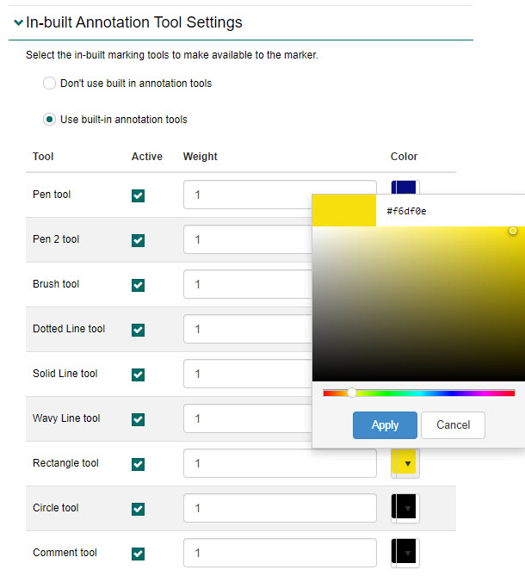Uncheck Comment tool Active checkbox
525x582 pixels.
click(x=138, y=554)
